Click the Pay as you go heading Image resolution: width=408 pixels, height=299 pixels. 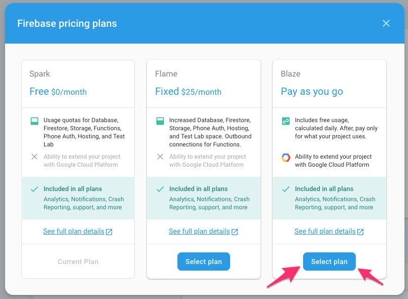pos(312,92)
